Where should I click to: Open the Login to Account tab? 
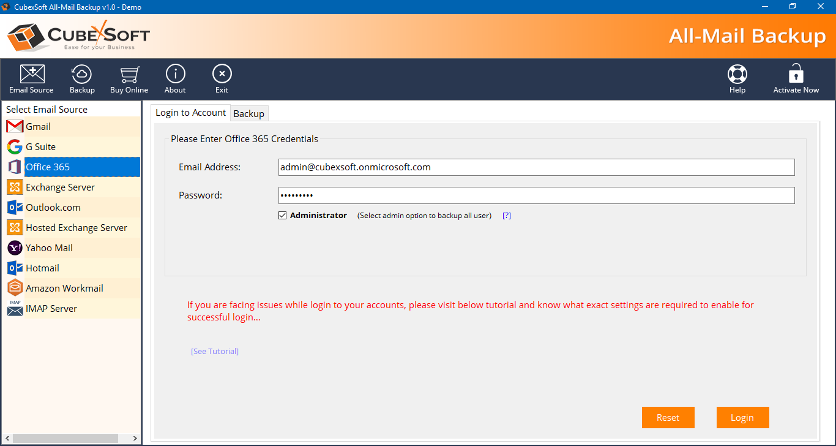(190, 113)
